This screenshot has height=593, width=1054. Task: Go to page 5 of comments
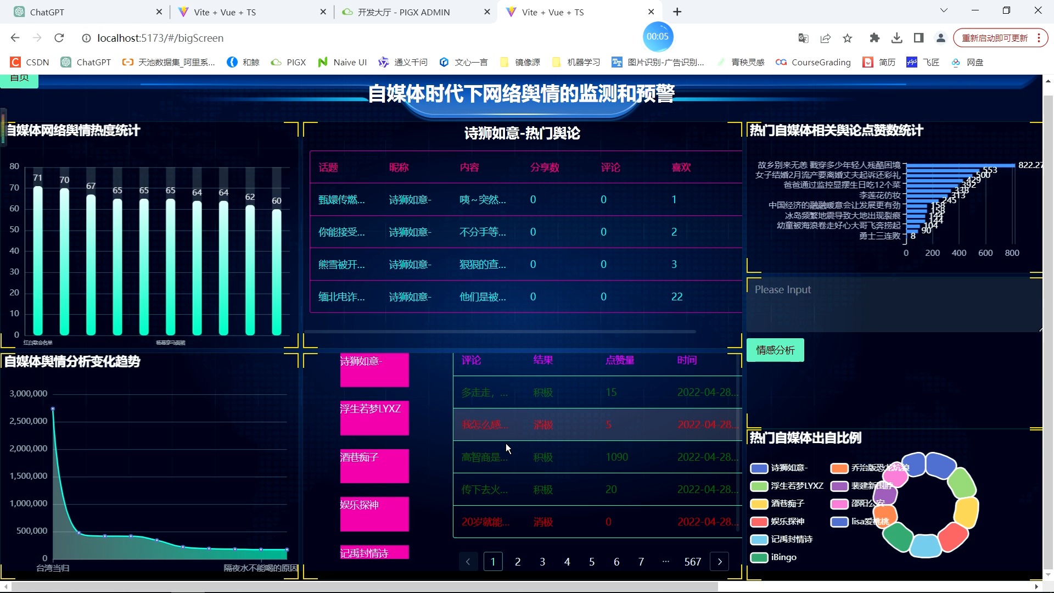click(592, 562)
